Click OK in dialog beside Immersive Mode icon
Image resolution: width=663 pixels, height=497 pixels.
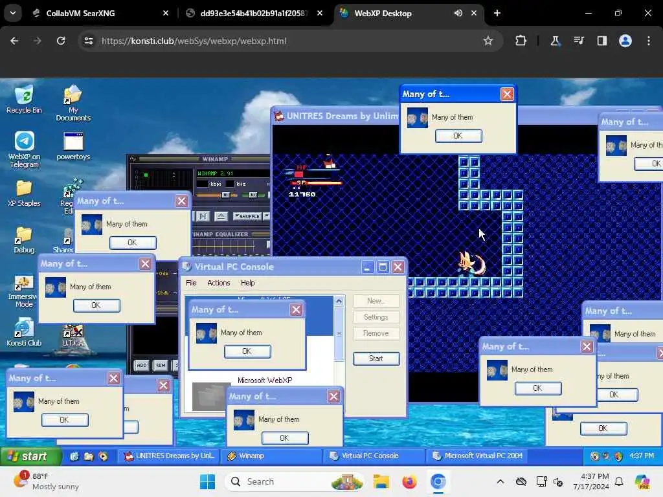pyautogui.click(x=96, y=305)
